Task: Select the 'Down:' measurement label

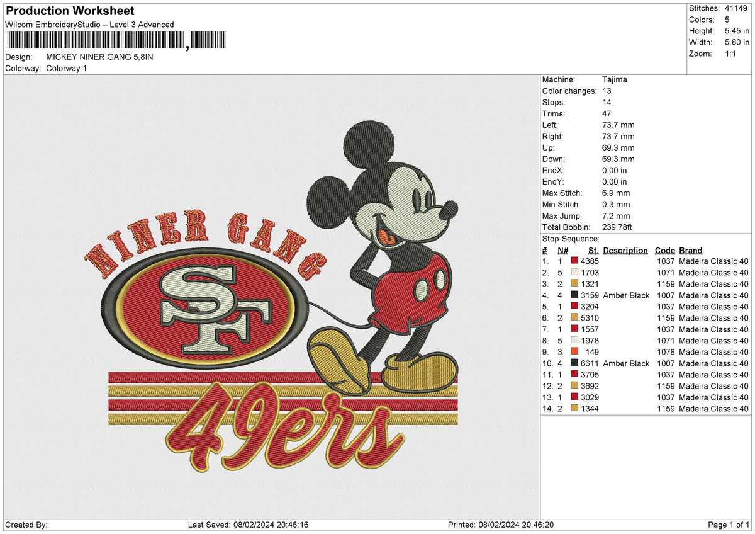Action: coord(554,159)
